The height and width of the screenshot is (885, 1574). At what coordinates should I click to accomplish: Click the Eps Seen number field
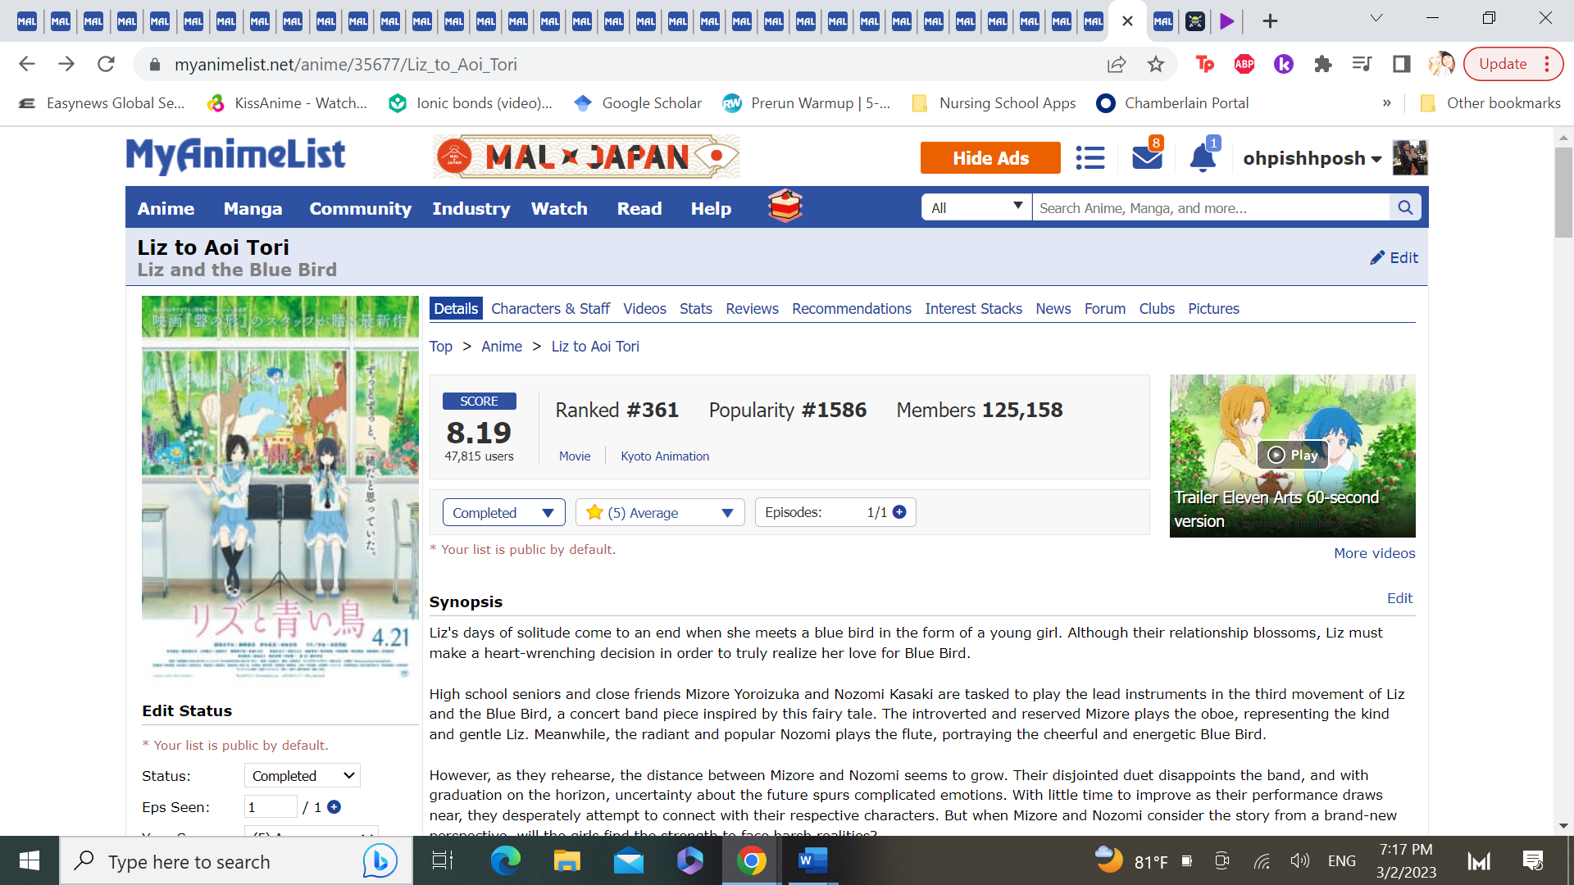coord(271,807)
